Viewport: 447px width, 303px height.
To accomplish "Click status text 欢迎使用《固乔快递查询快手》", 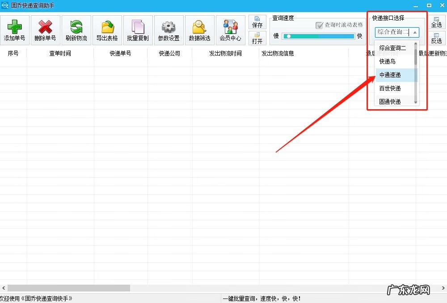I will click(x=36, y=299).
